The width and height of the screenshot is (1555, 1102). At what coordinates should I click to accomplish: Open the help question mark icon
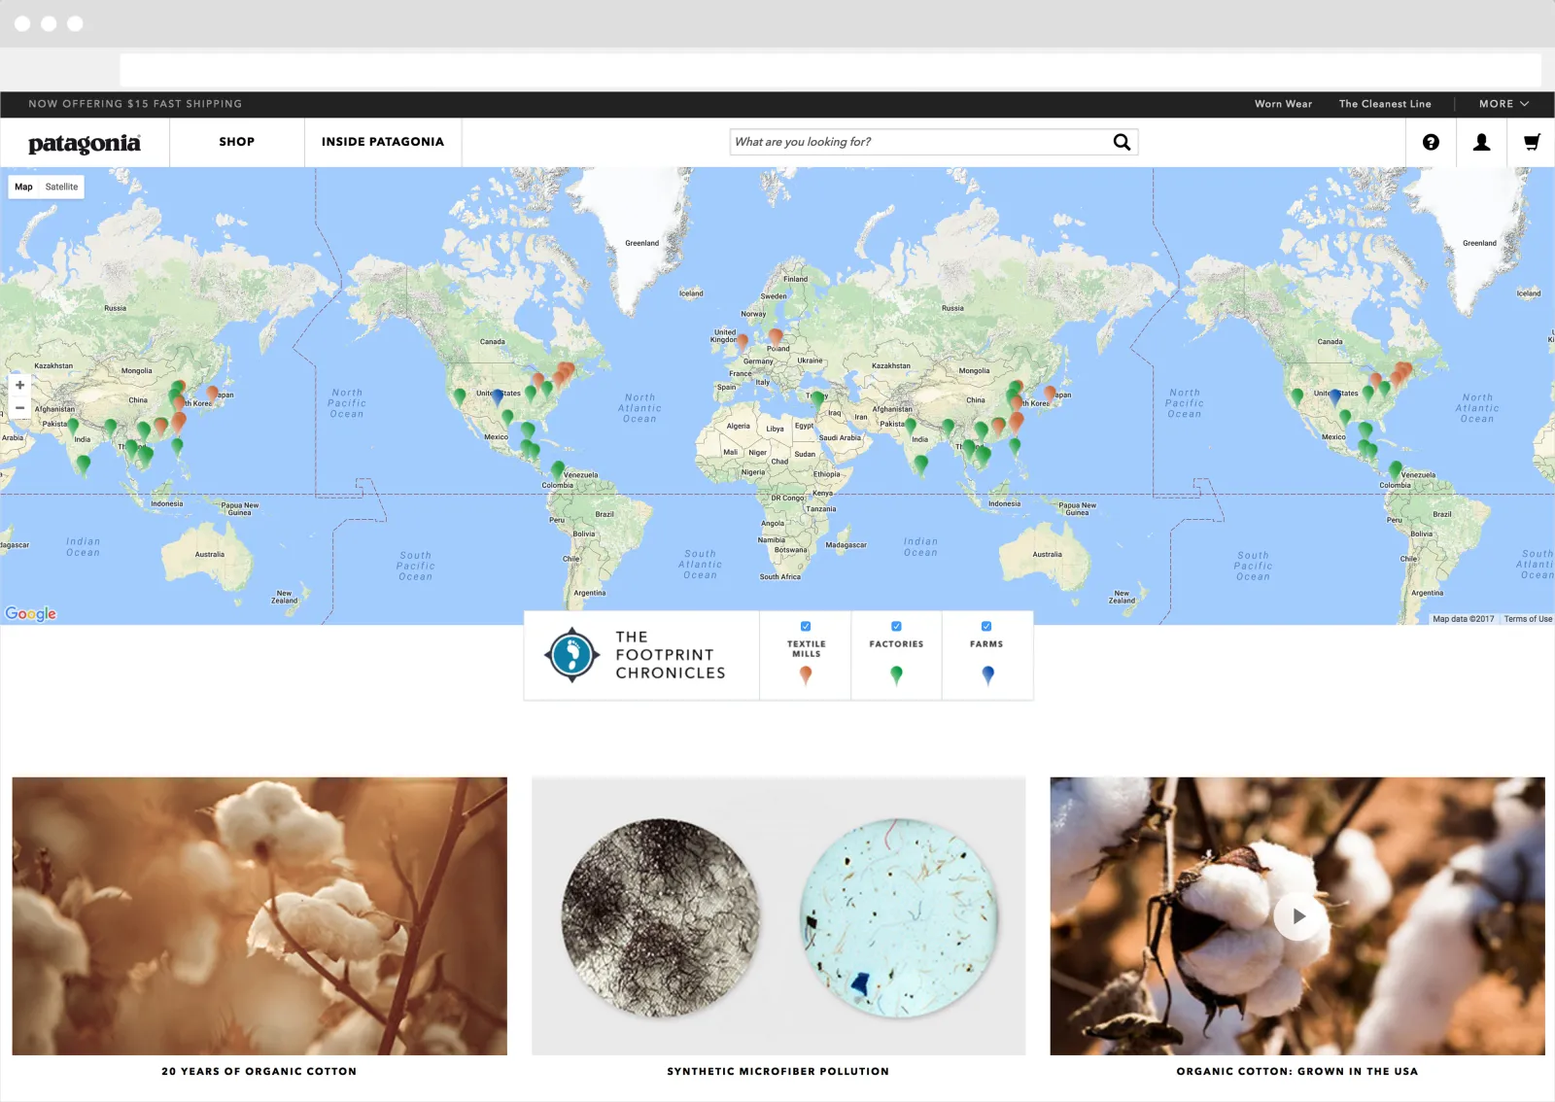(x=1431, y=142)
